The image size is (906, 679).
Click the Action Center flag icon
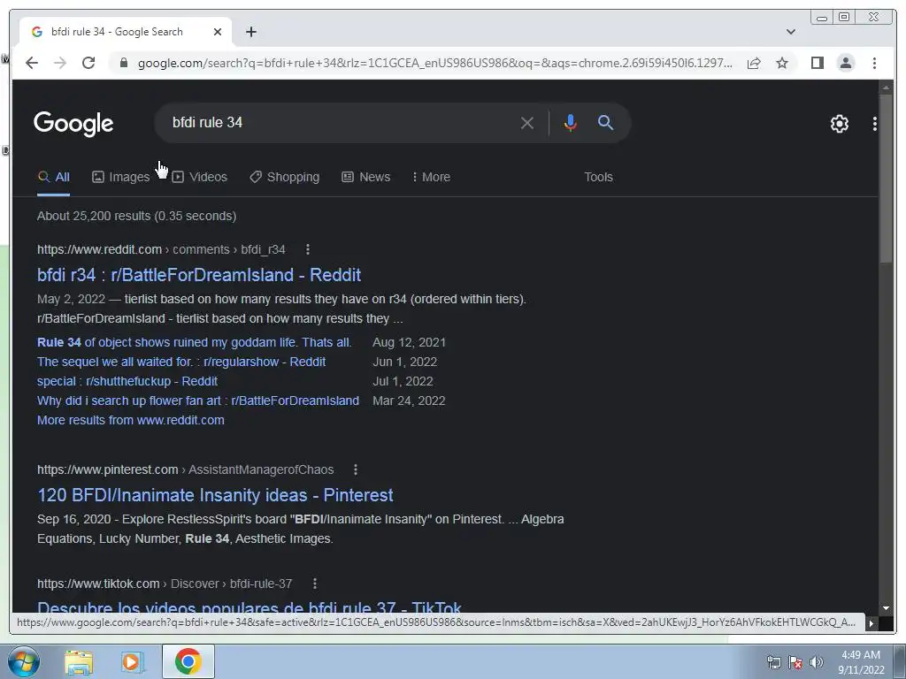tap(795, 662)
